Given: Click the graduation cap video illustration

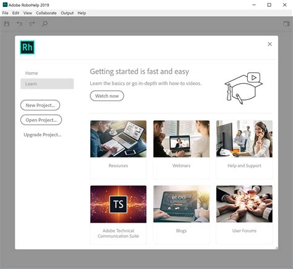Looking at the screenshot, I should tap(244, 88).
